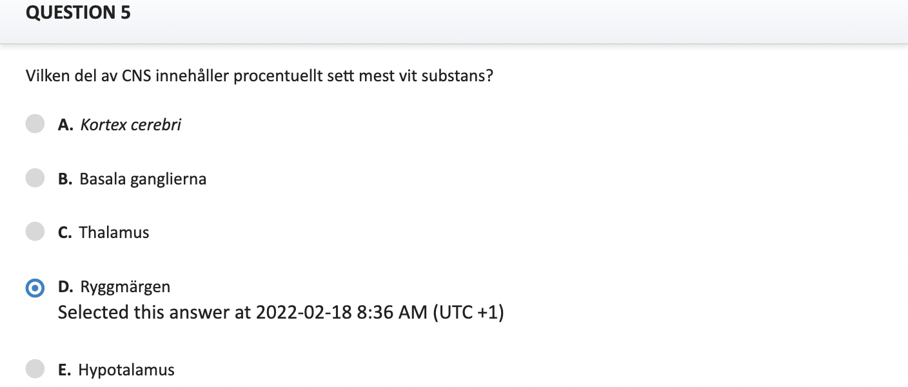Choose the Basala ganglierna radio button
Viewport: 908px width, 387px height.
pos(35,178)
